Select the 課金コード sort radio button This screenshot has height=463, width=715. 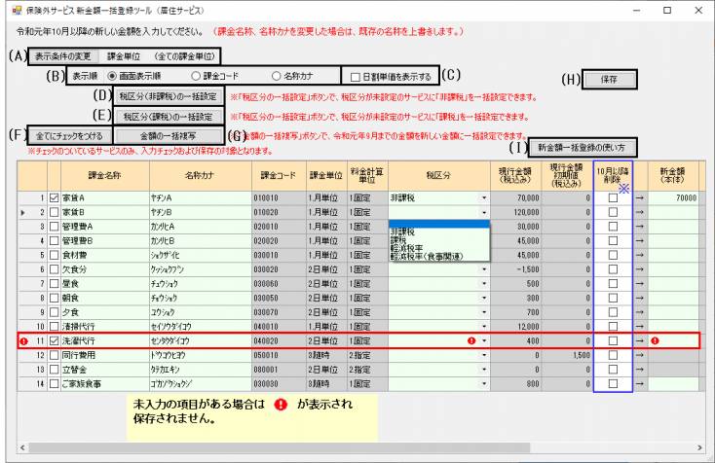pyautogui.click(x=197, y=76)
